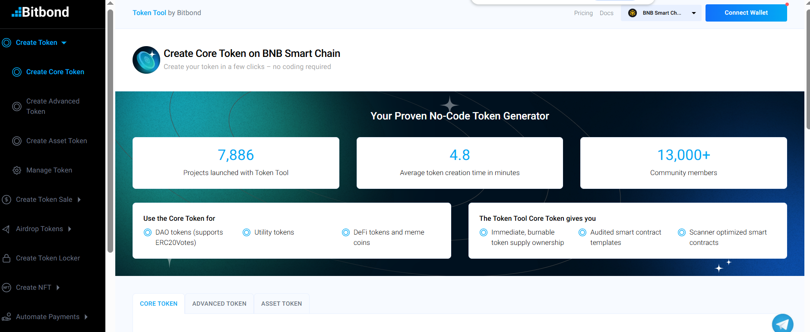Click the Automate Payments hand icon

click(6, 317)
